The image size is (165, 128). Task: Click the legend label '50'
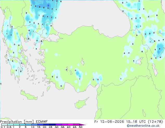click(x=80, y=127)
